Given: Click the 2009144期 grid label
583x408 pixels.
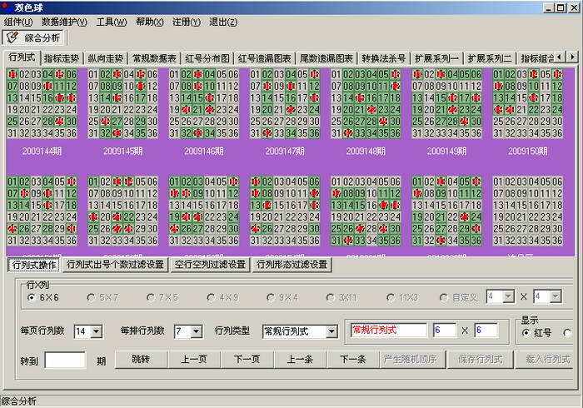Looking at the screenshot, I should pyautogui.click(x=42, y=152).
